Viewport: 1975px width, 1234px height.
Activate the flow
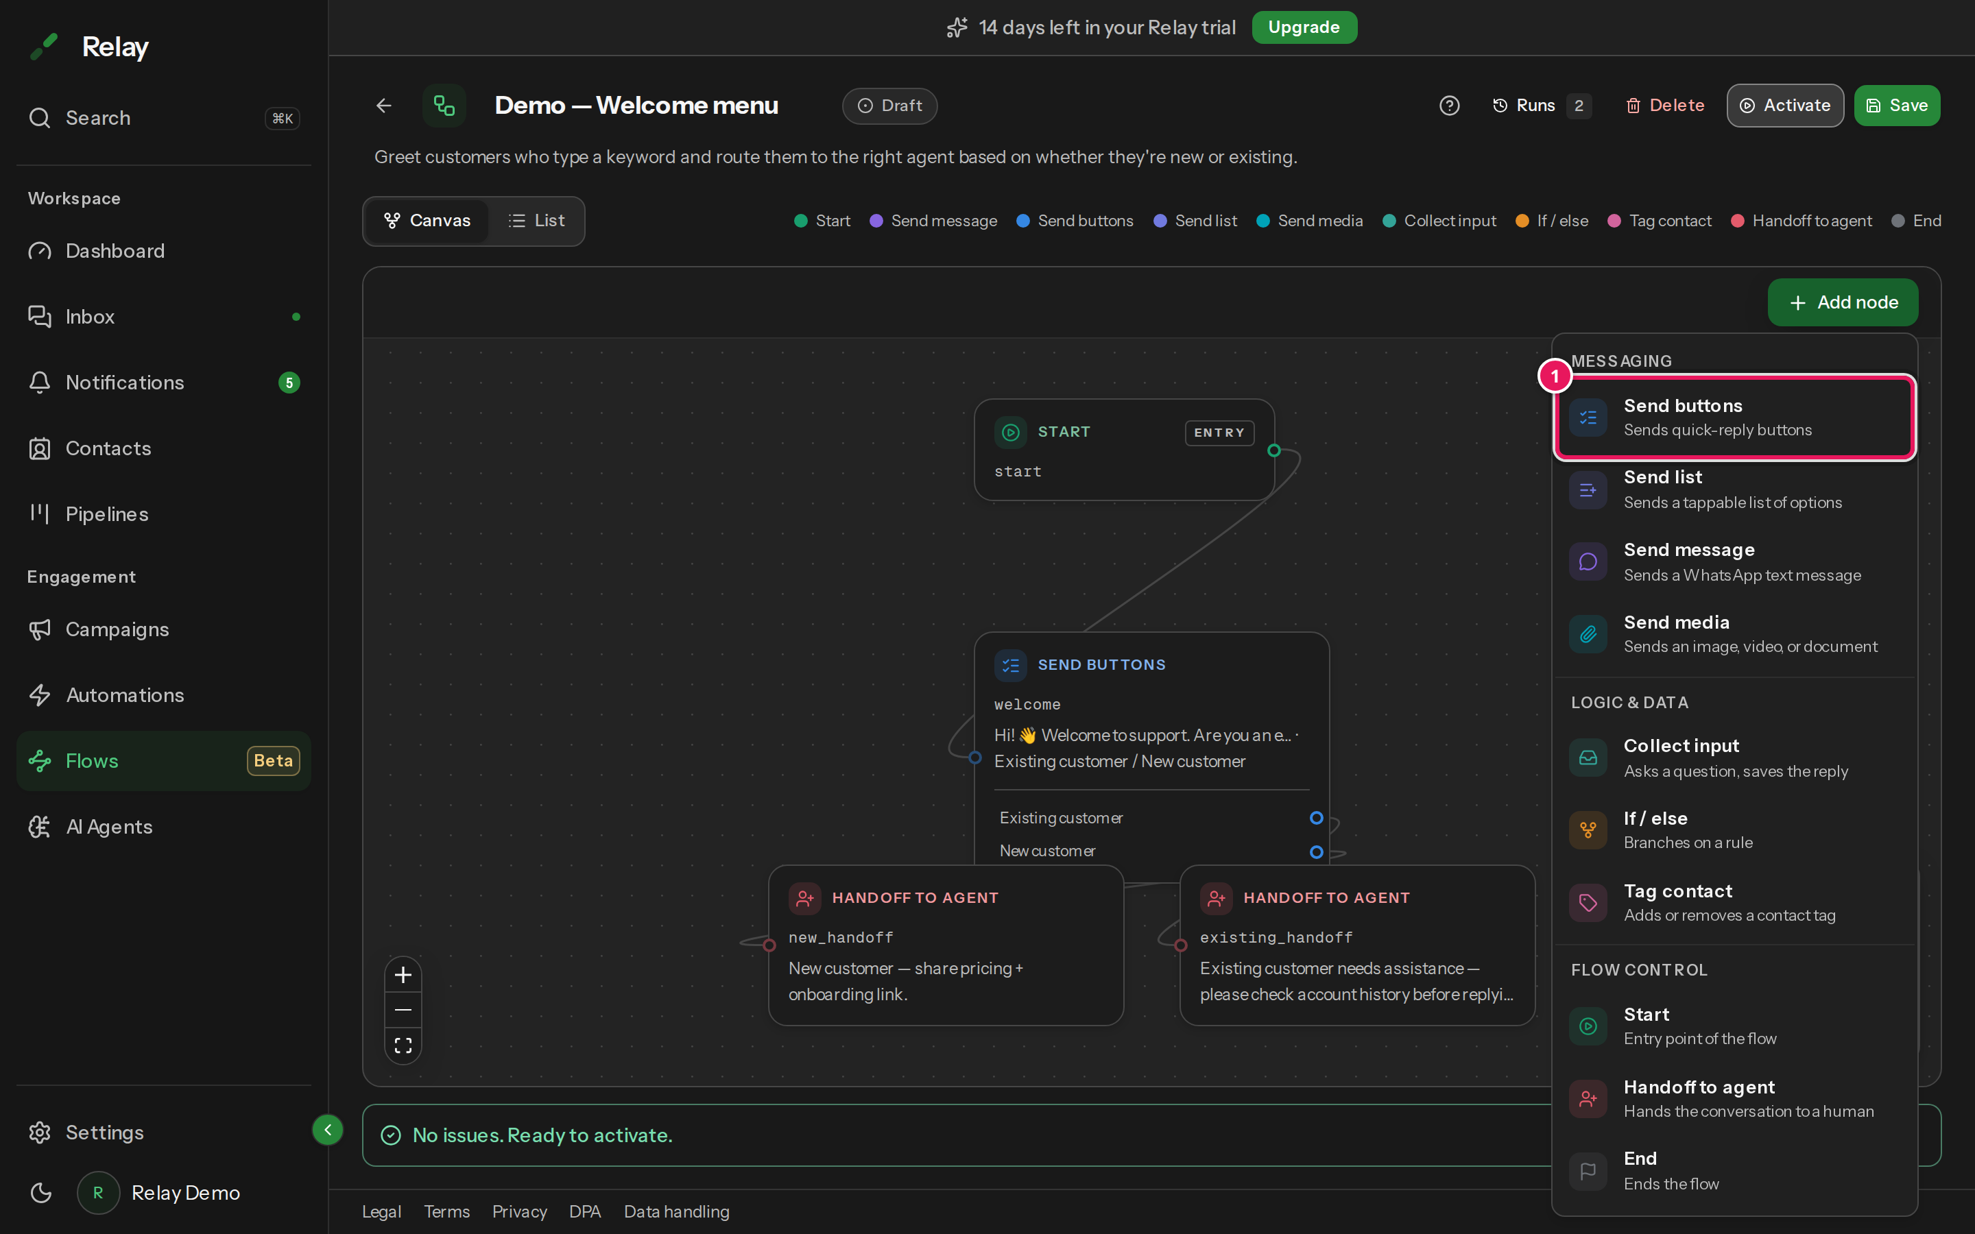(x=1785, y=106)
